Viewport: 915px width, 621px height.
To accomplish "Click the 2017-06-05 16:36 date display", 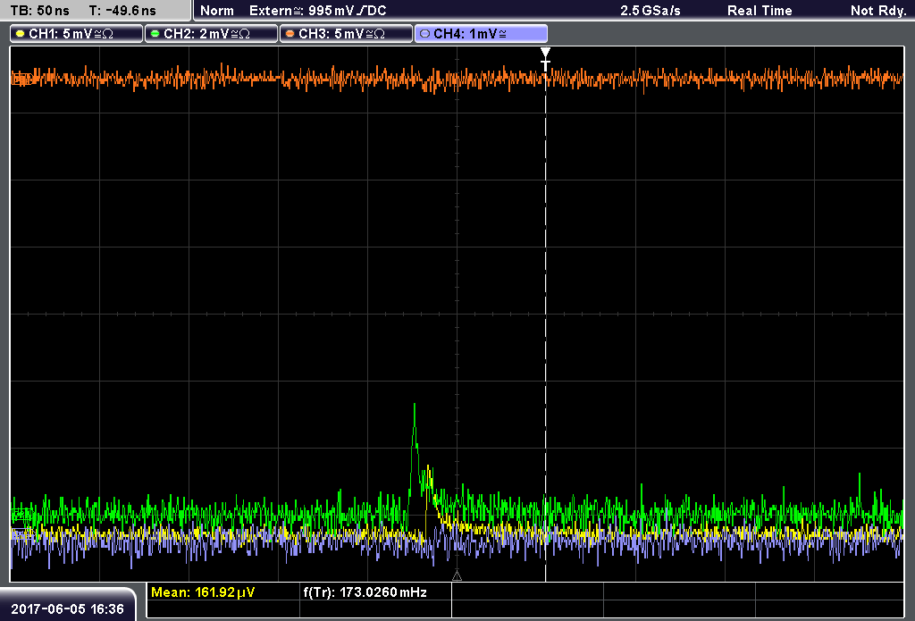I will pos(68,609).
